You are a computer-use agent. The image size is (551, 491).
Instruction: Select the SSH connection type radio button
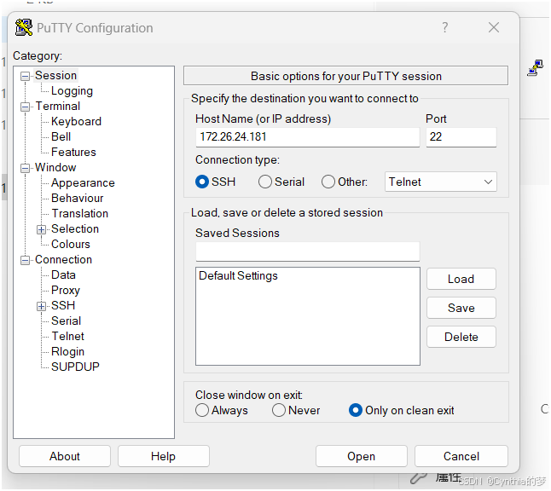pos(202,182)
